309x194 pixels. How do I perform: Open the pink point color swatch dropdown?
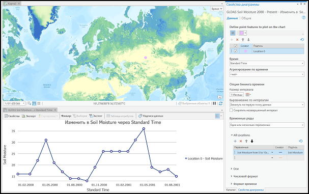point(243,33)
